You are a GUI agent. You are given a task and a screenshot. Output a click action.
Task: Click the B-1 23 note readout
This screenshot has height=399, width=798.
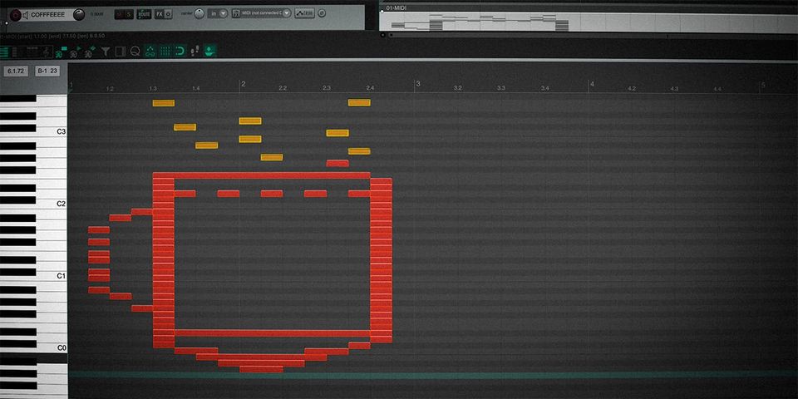(x=47, y=71)
